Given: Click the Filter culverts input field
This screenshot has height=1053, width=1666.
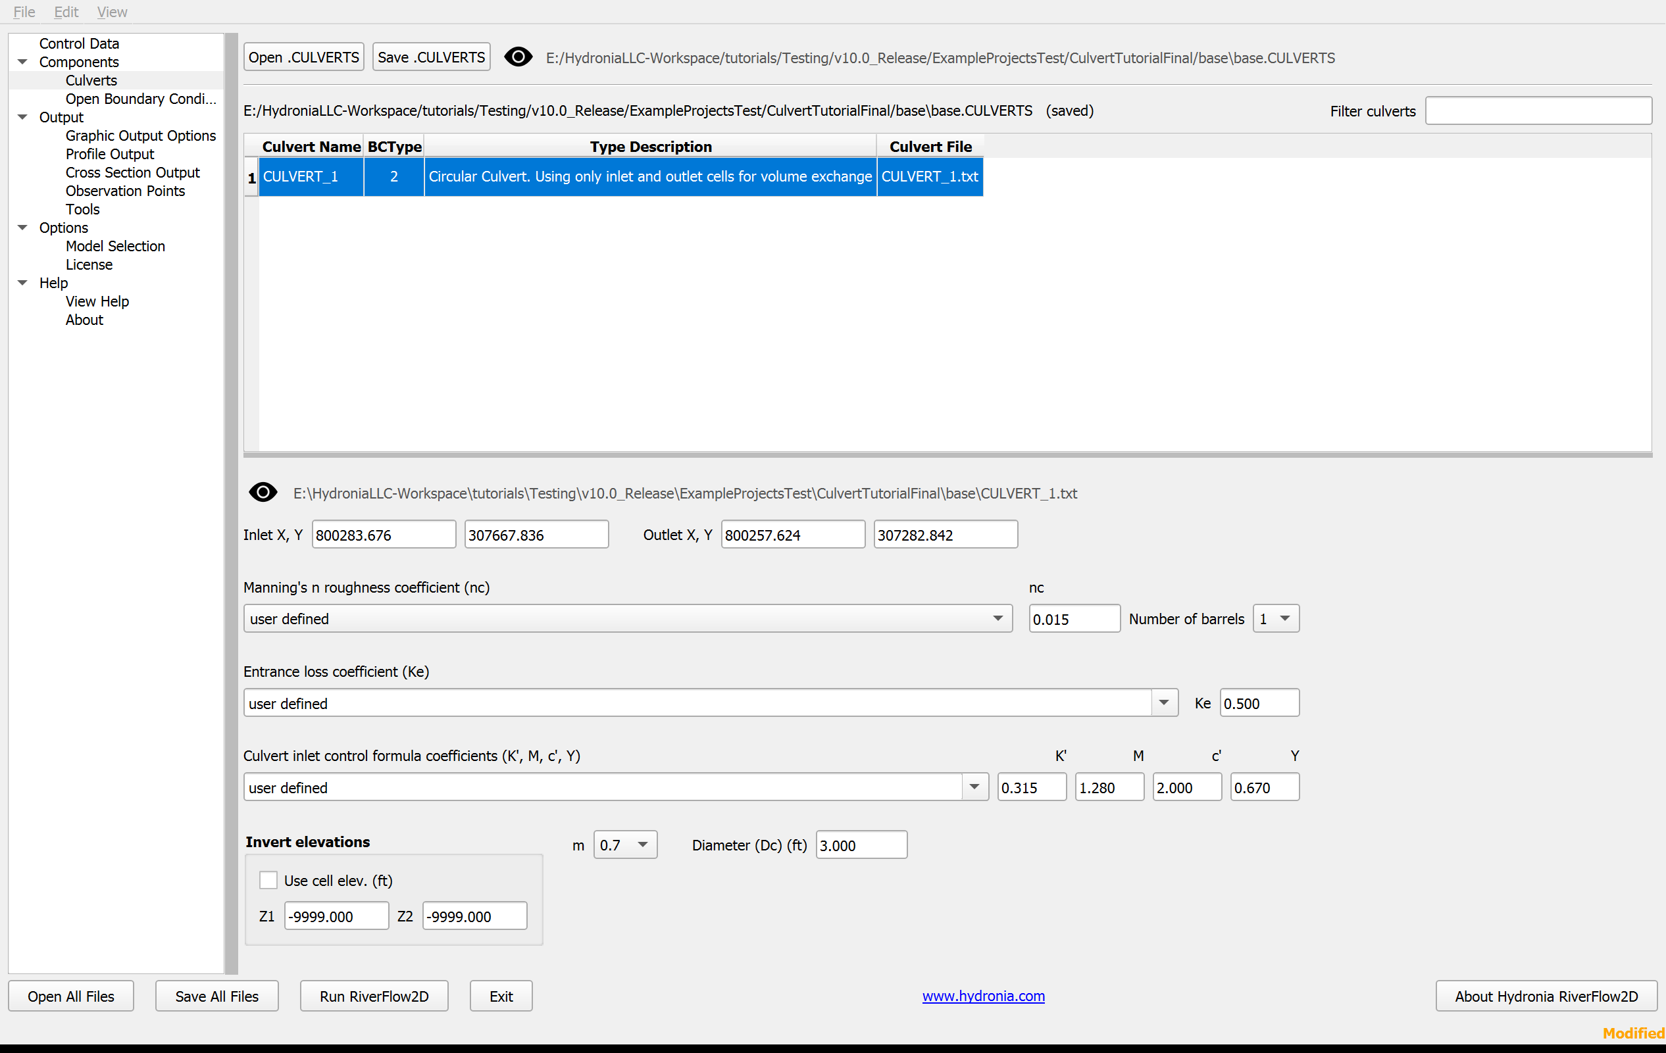Looking at the screenshot, I should click(x=1539, y=110).
